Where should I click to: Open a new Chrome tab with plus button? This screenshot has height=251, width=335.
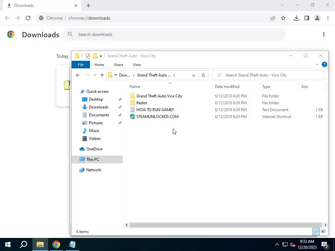[x=88, y=6]
